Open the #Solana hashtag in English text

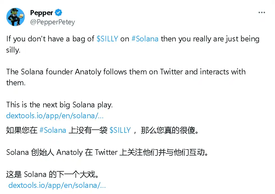[145, 39]
